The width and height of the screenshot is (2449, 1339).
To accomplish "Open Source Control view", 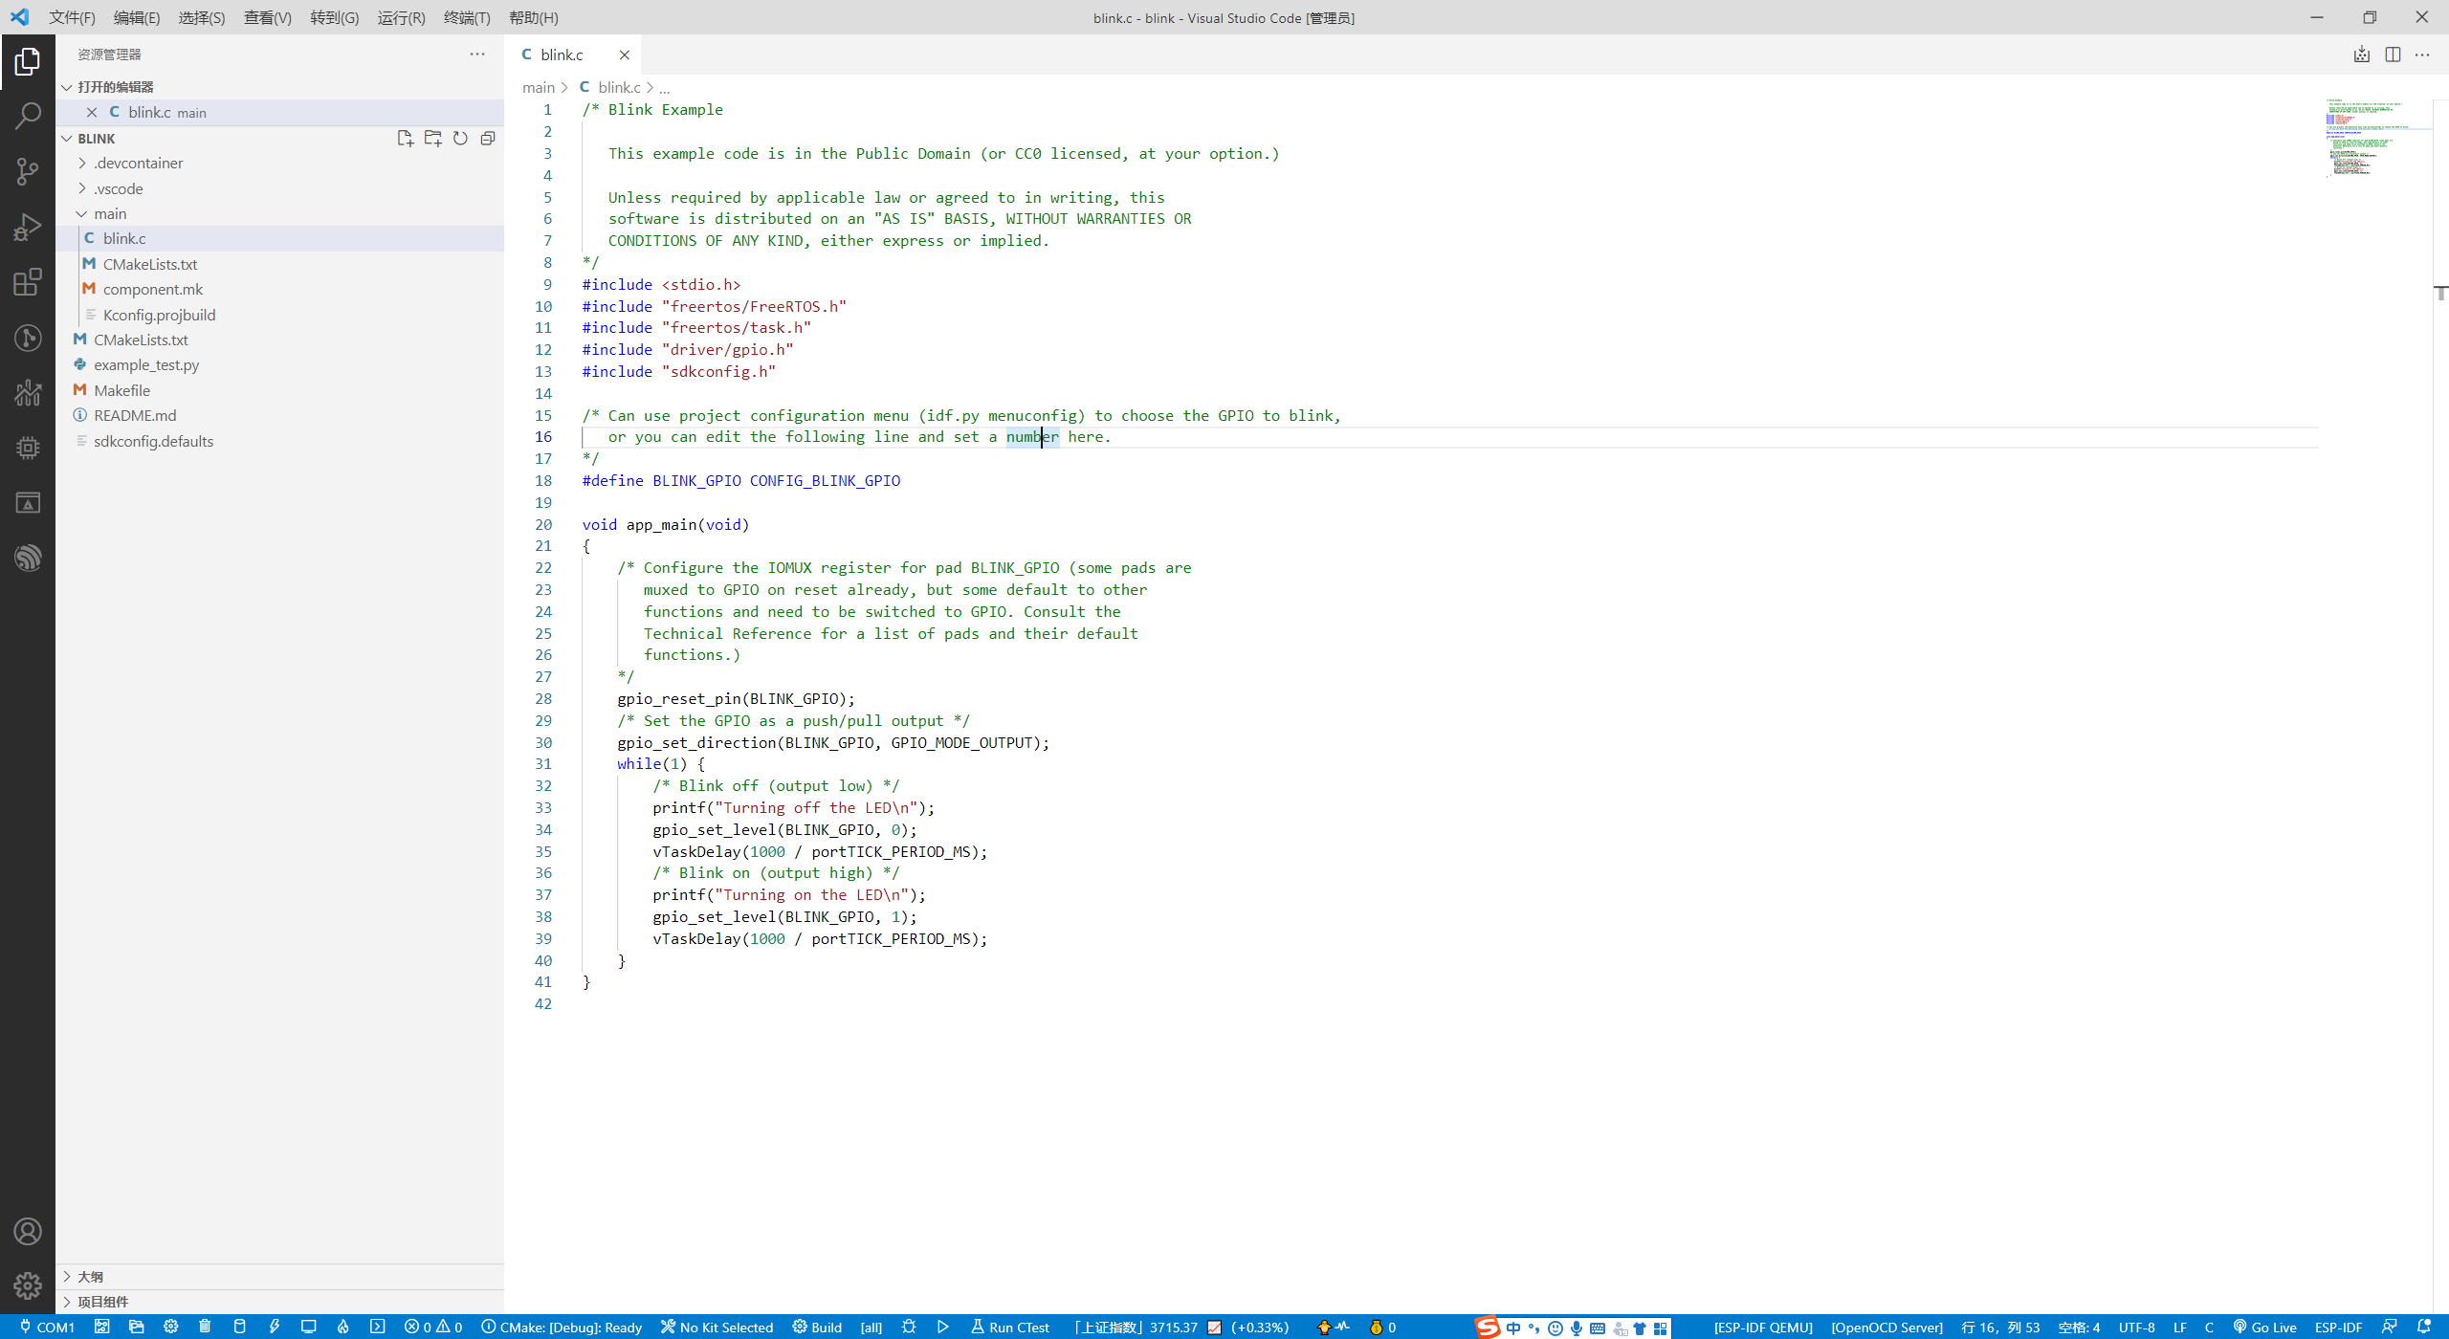I will point(28,171).
